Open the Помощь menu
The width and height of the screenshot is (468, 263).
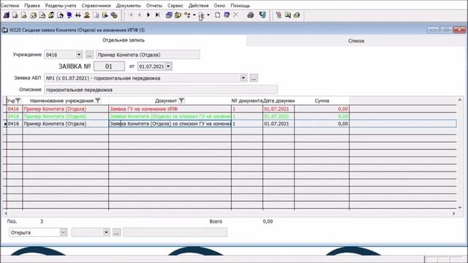240,5
